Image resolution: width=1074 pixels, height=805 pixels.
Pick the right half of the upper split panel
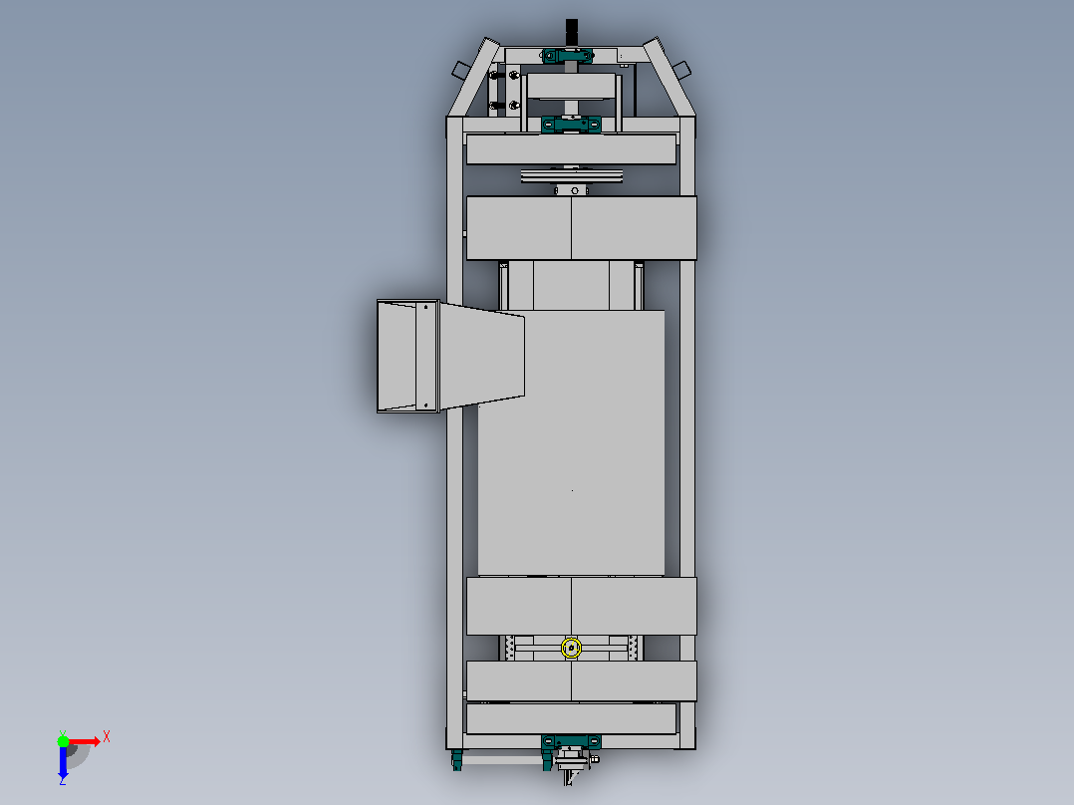coord(634,227)
